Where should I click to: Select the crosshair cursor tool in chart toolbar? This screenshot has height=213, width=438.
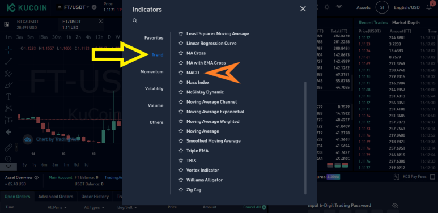pyautogui.click(x=8, y=50)
